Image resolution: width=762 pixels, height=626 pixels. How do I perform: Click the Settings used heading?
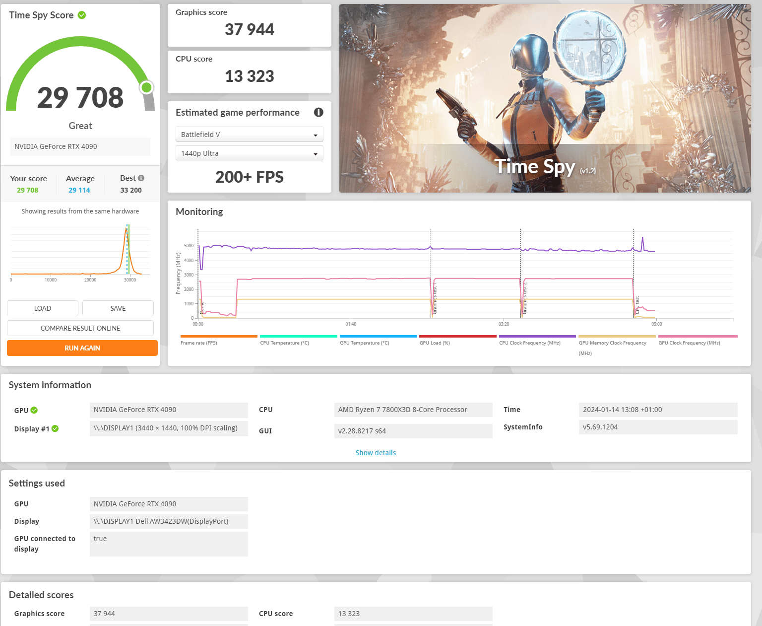coord(37,484)
